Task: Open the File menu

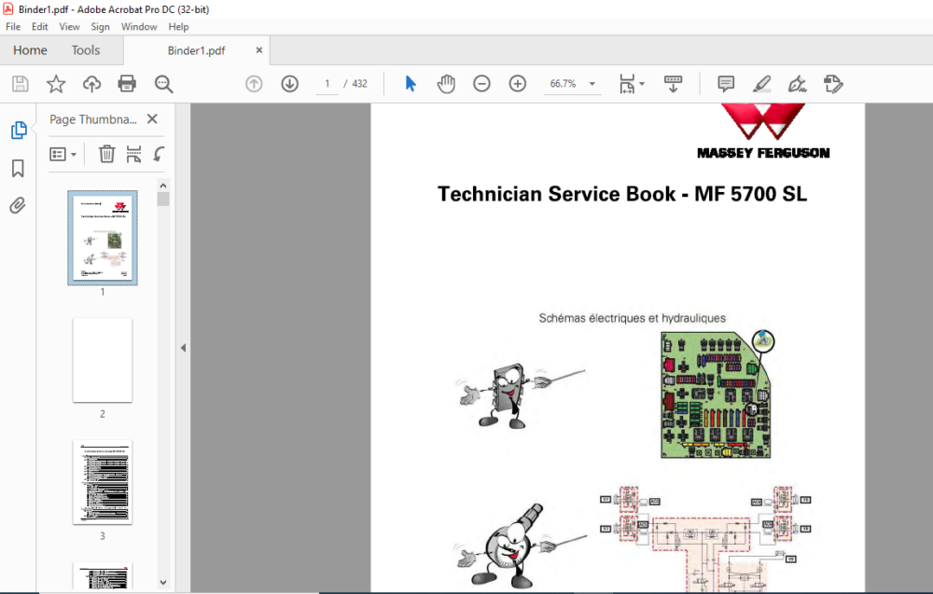Action: [x=13, y=27]
